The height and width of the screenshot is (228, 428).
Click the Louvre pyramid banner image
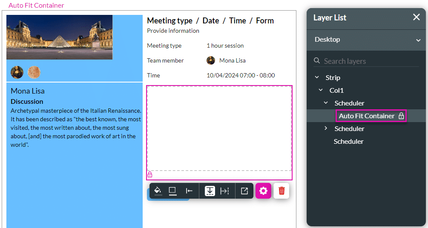pos(59,37)
